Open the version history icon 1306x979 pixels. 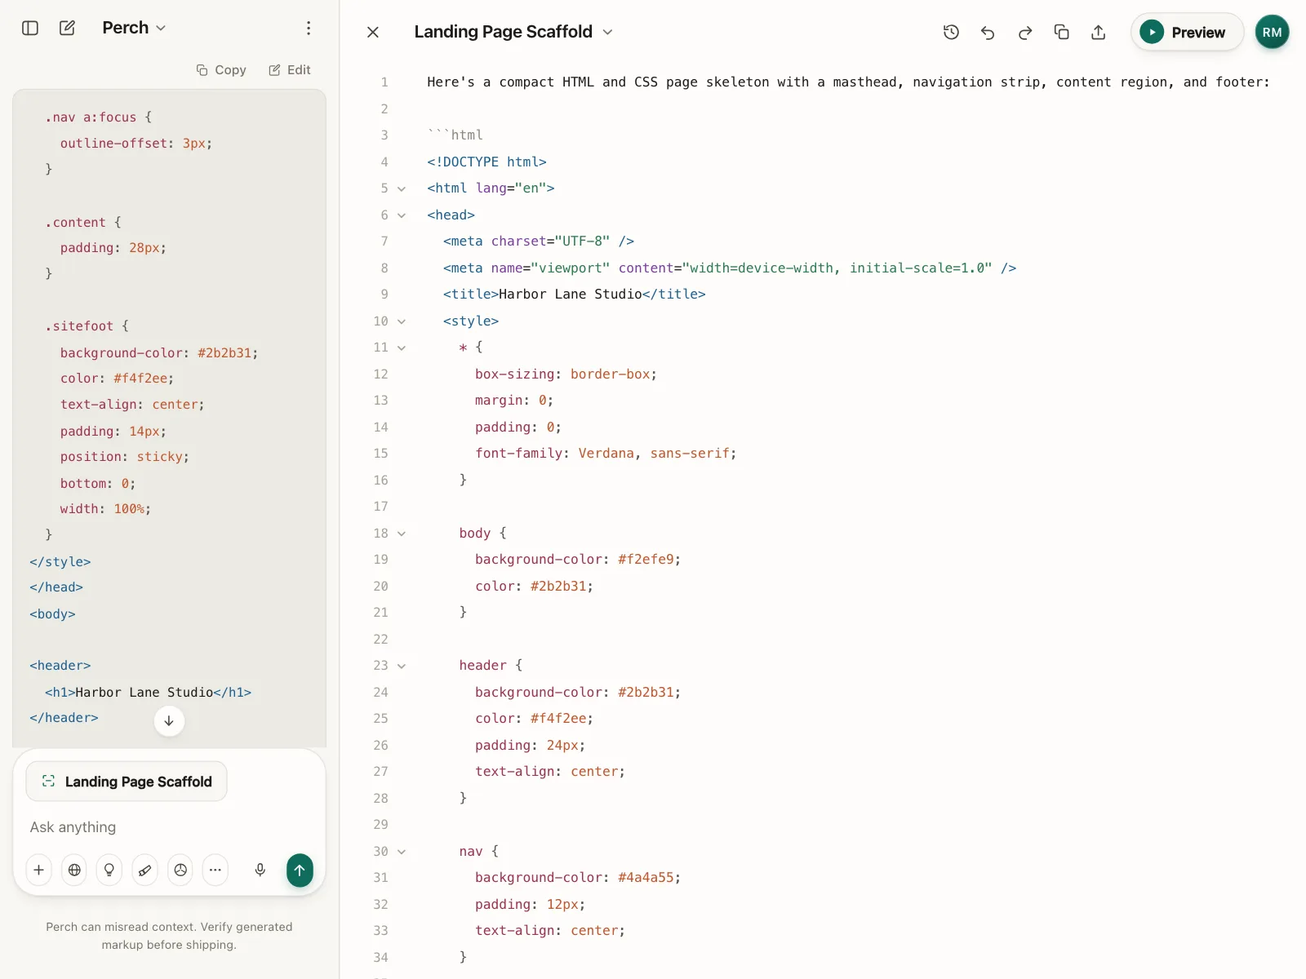[951, 32]
